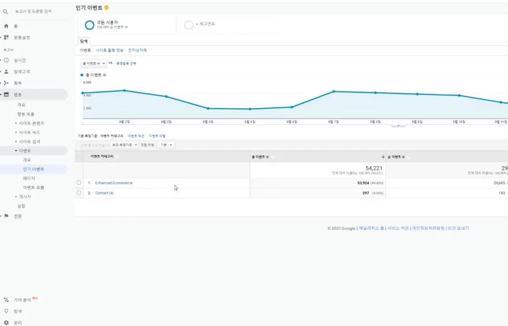
Task: Switch to 이벤트 metric group tab
Action: click(x=86, y=50)
